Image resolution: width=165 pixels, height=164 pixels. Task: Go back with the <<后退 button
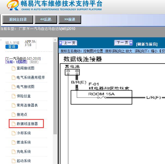pos(46,20)
